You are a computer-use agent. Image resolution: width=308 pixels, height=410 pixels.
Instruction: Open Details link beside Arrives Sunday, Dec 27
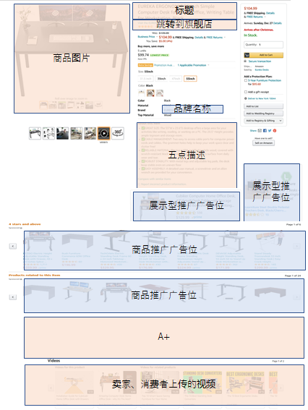point(278,23)
